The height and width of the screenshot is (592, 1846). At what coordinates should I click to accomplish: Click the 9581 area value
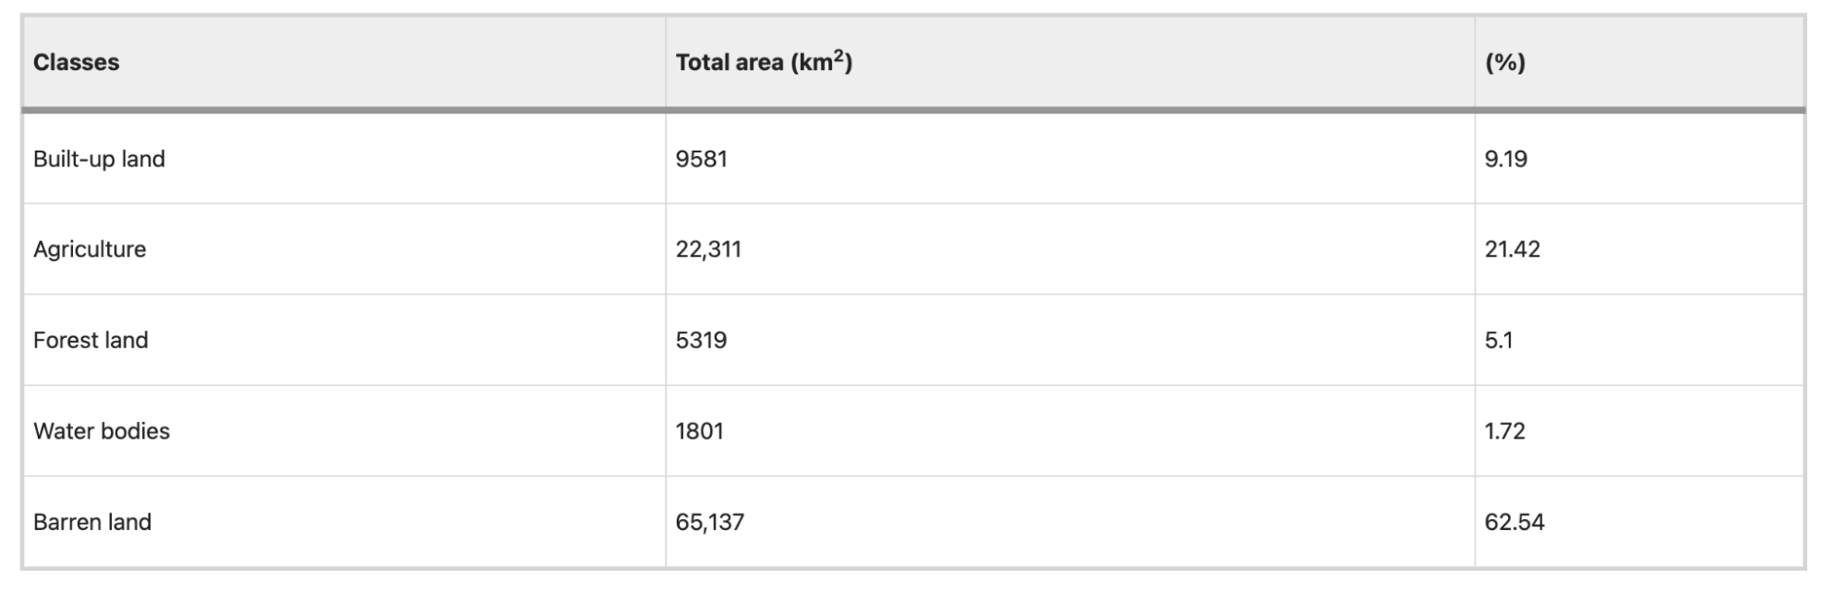pos(701,159)
